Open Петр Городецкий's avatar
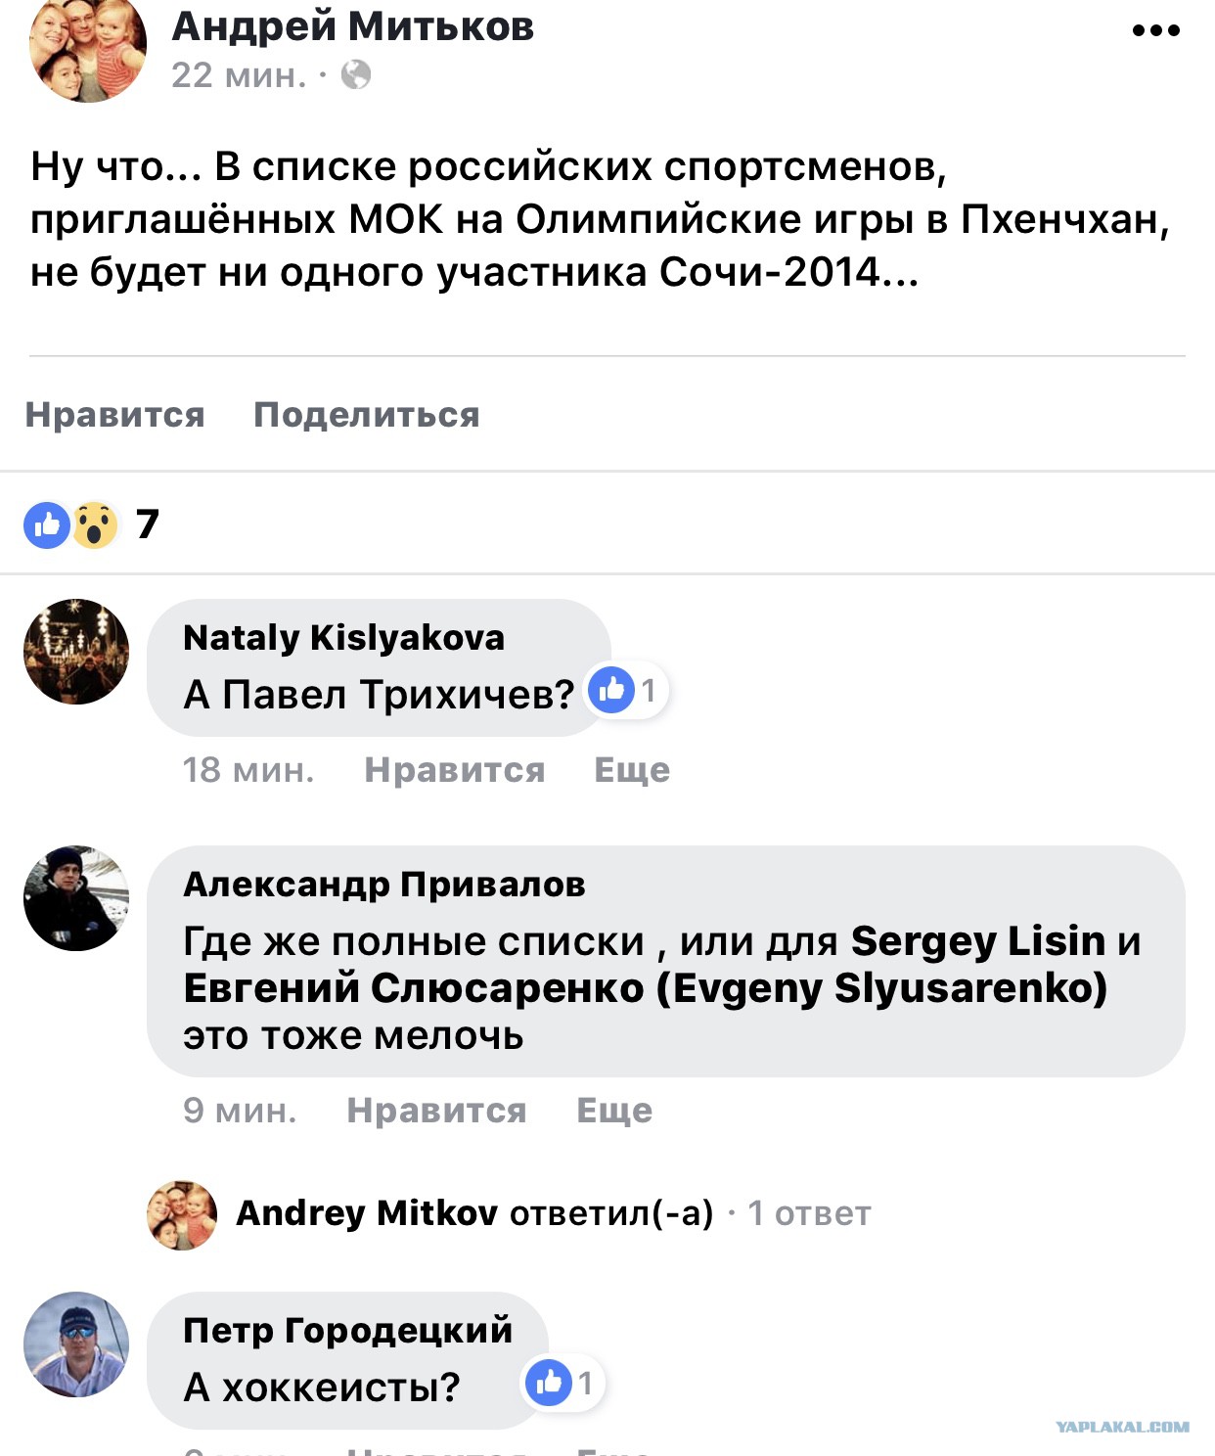Viewport: 1215px width, 1456px height. click(x=76, y=1344)
